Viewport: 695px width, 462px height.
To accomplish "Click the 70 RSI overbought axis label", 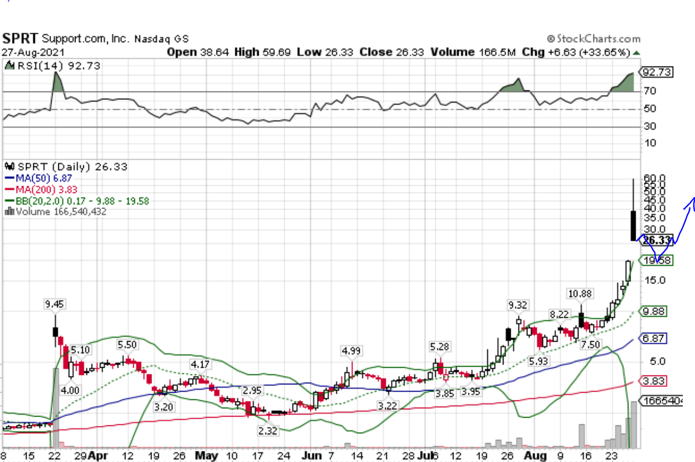I will coord(650,91).
